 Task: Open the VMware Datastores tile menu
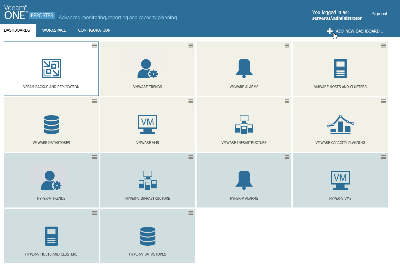(x=94, y=101)
